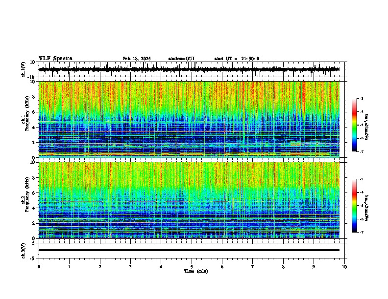Click the "-3" tick on ch.1 colorbar
388x299 pixels.
coord(362,99)
